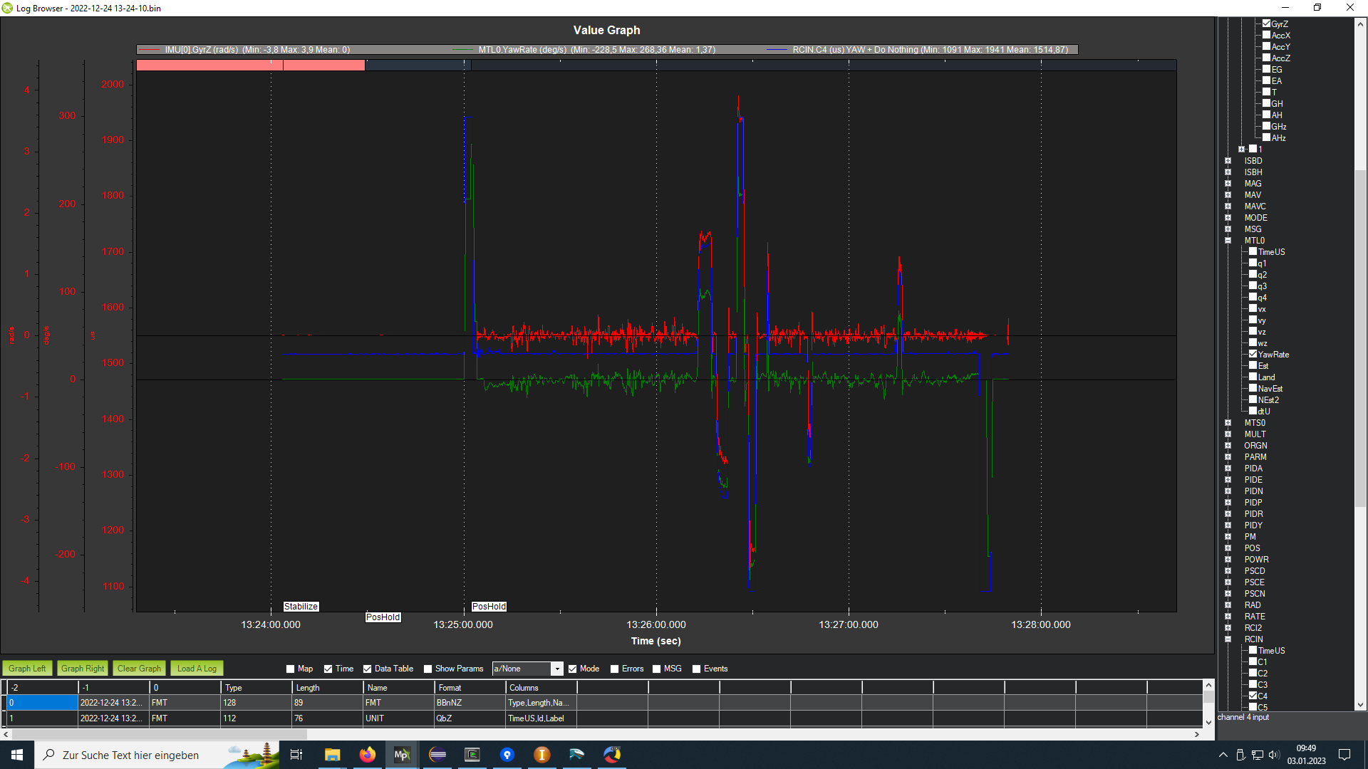Switch to Mission Planner on the taskbar
The height and width of the screenshot is (769, 1368).
[403, 755]
